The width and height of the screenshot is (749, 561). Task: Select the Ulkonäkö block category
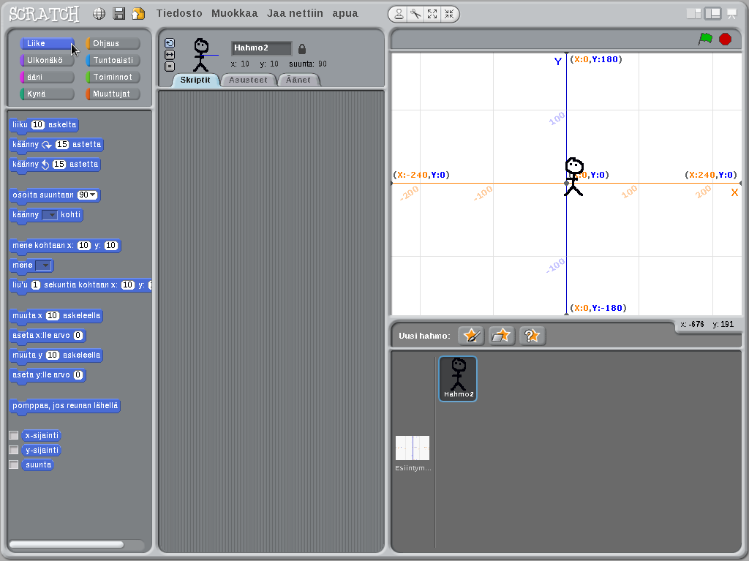pos(48,60)
